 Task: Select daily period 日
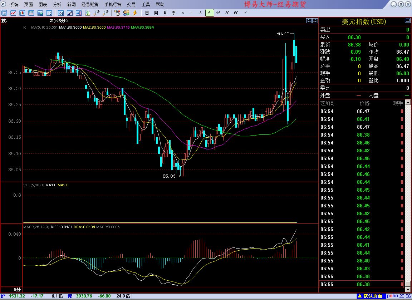pos(147,13)
